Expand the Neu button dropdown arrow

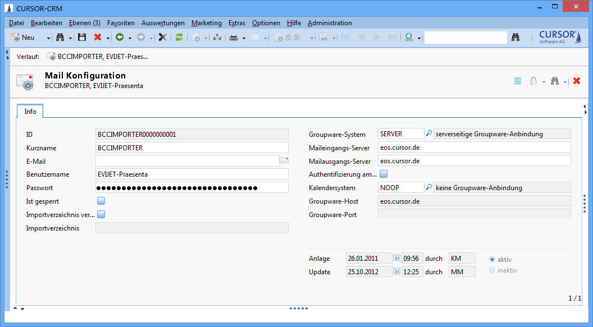point(48,38)
